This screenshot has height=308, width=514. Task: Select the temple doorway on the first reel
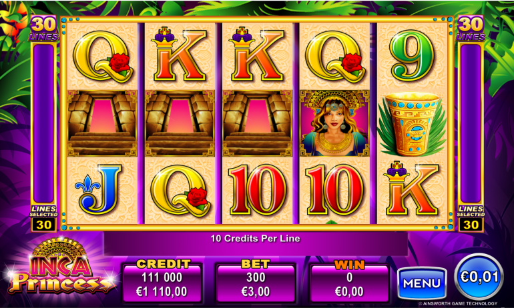click(x=102, y=123)
